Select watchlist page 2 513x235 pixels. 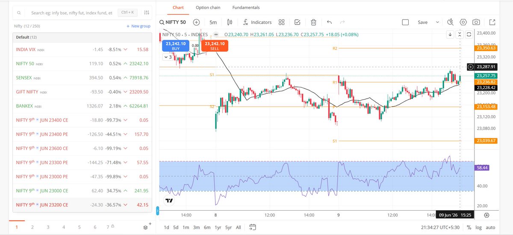tap(32, 227)
